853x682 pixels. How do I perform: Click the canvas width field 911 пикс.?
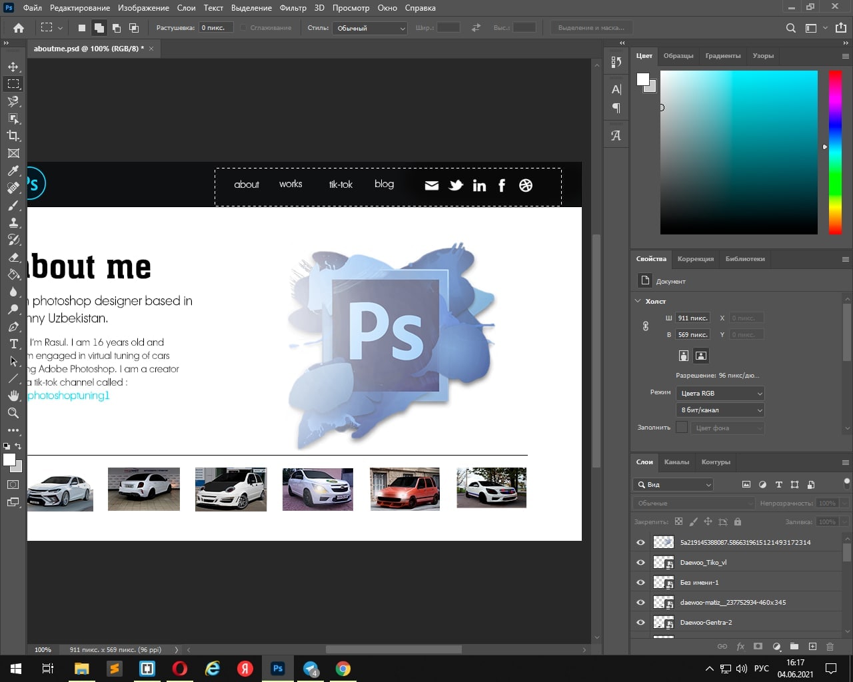(693, 318)
